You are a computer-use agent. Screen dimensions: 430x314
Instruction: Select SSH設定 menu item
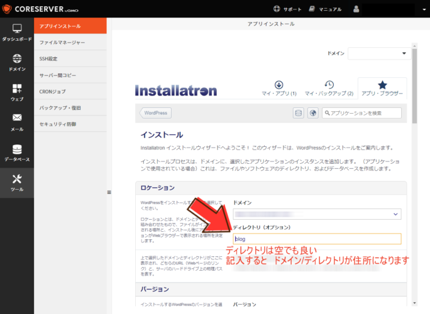(70, 58)
